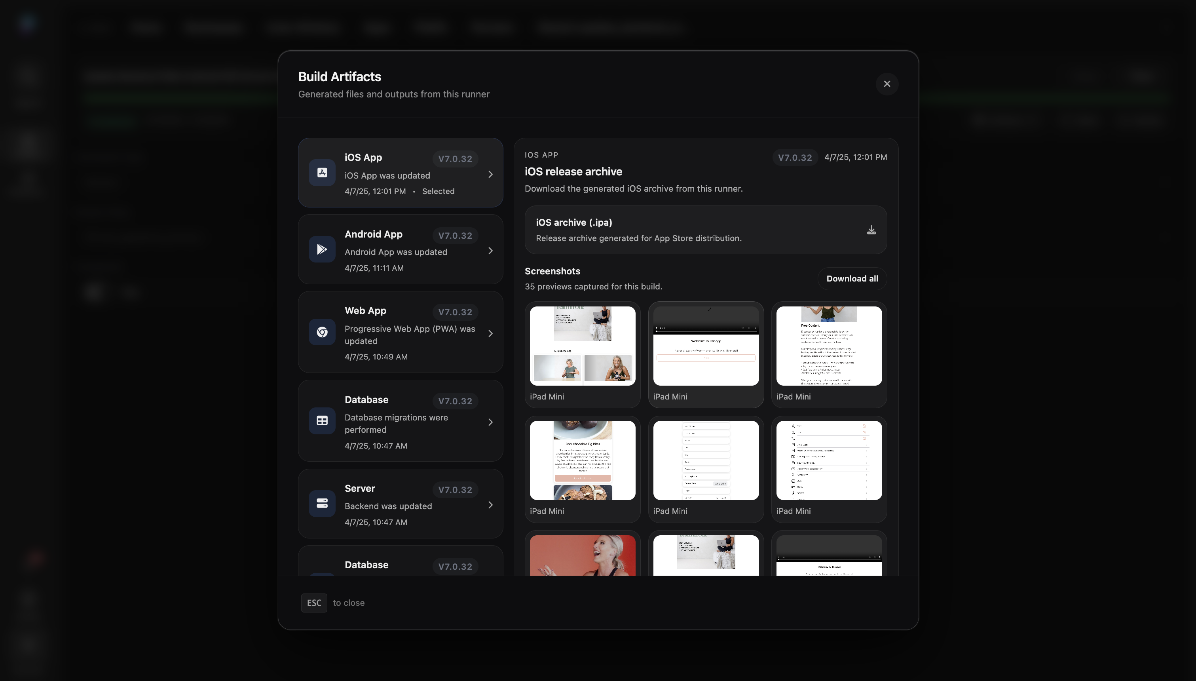Click the Web App Chrome icon

pyautogui.click(x=322, y=332)
